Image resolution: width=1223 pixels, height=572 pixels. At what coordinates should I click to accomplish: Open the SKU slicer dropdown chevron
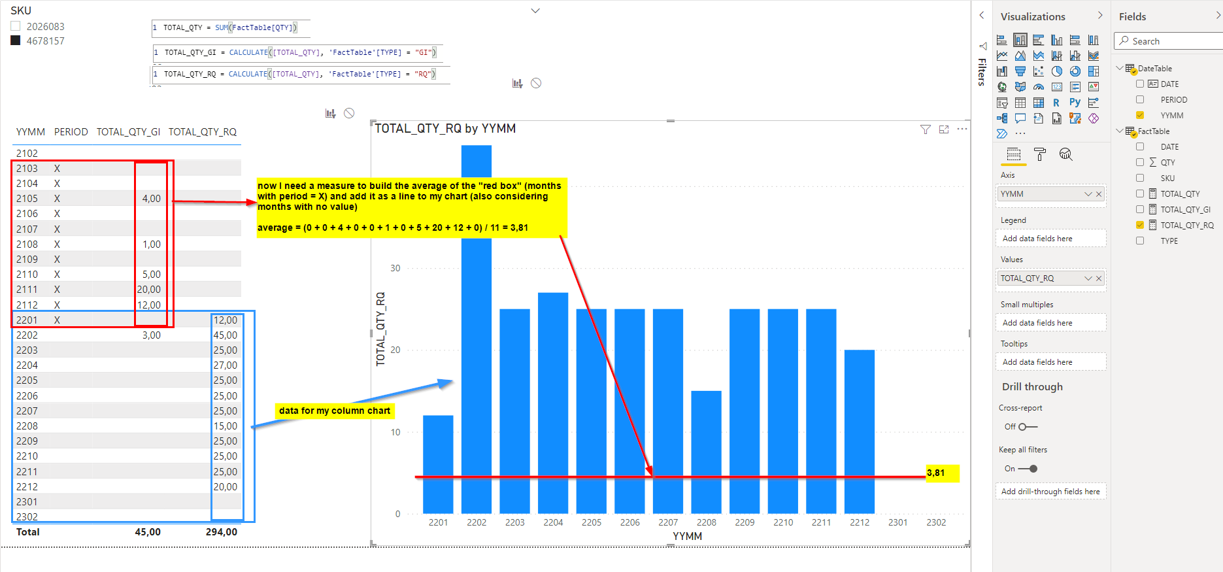point(535,10)
